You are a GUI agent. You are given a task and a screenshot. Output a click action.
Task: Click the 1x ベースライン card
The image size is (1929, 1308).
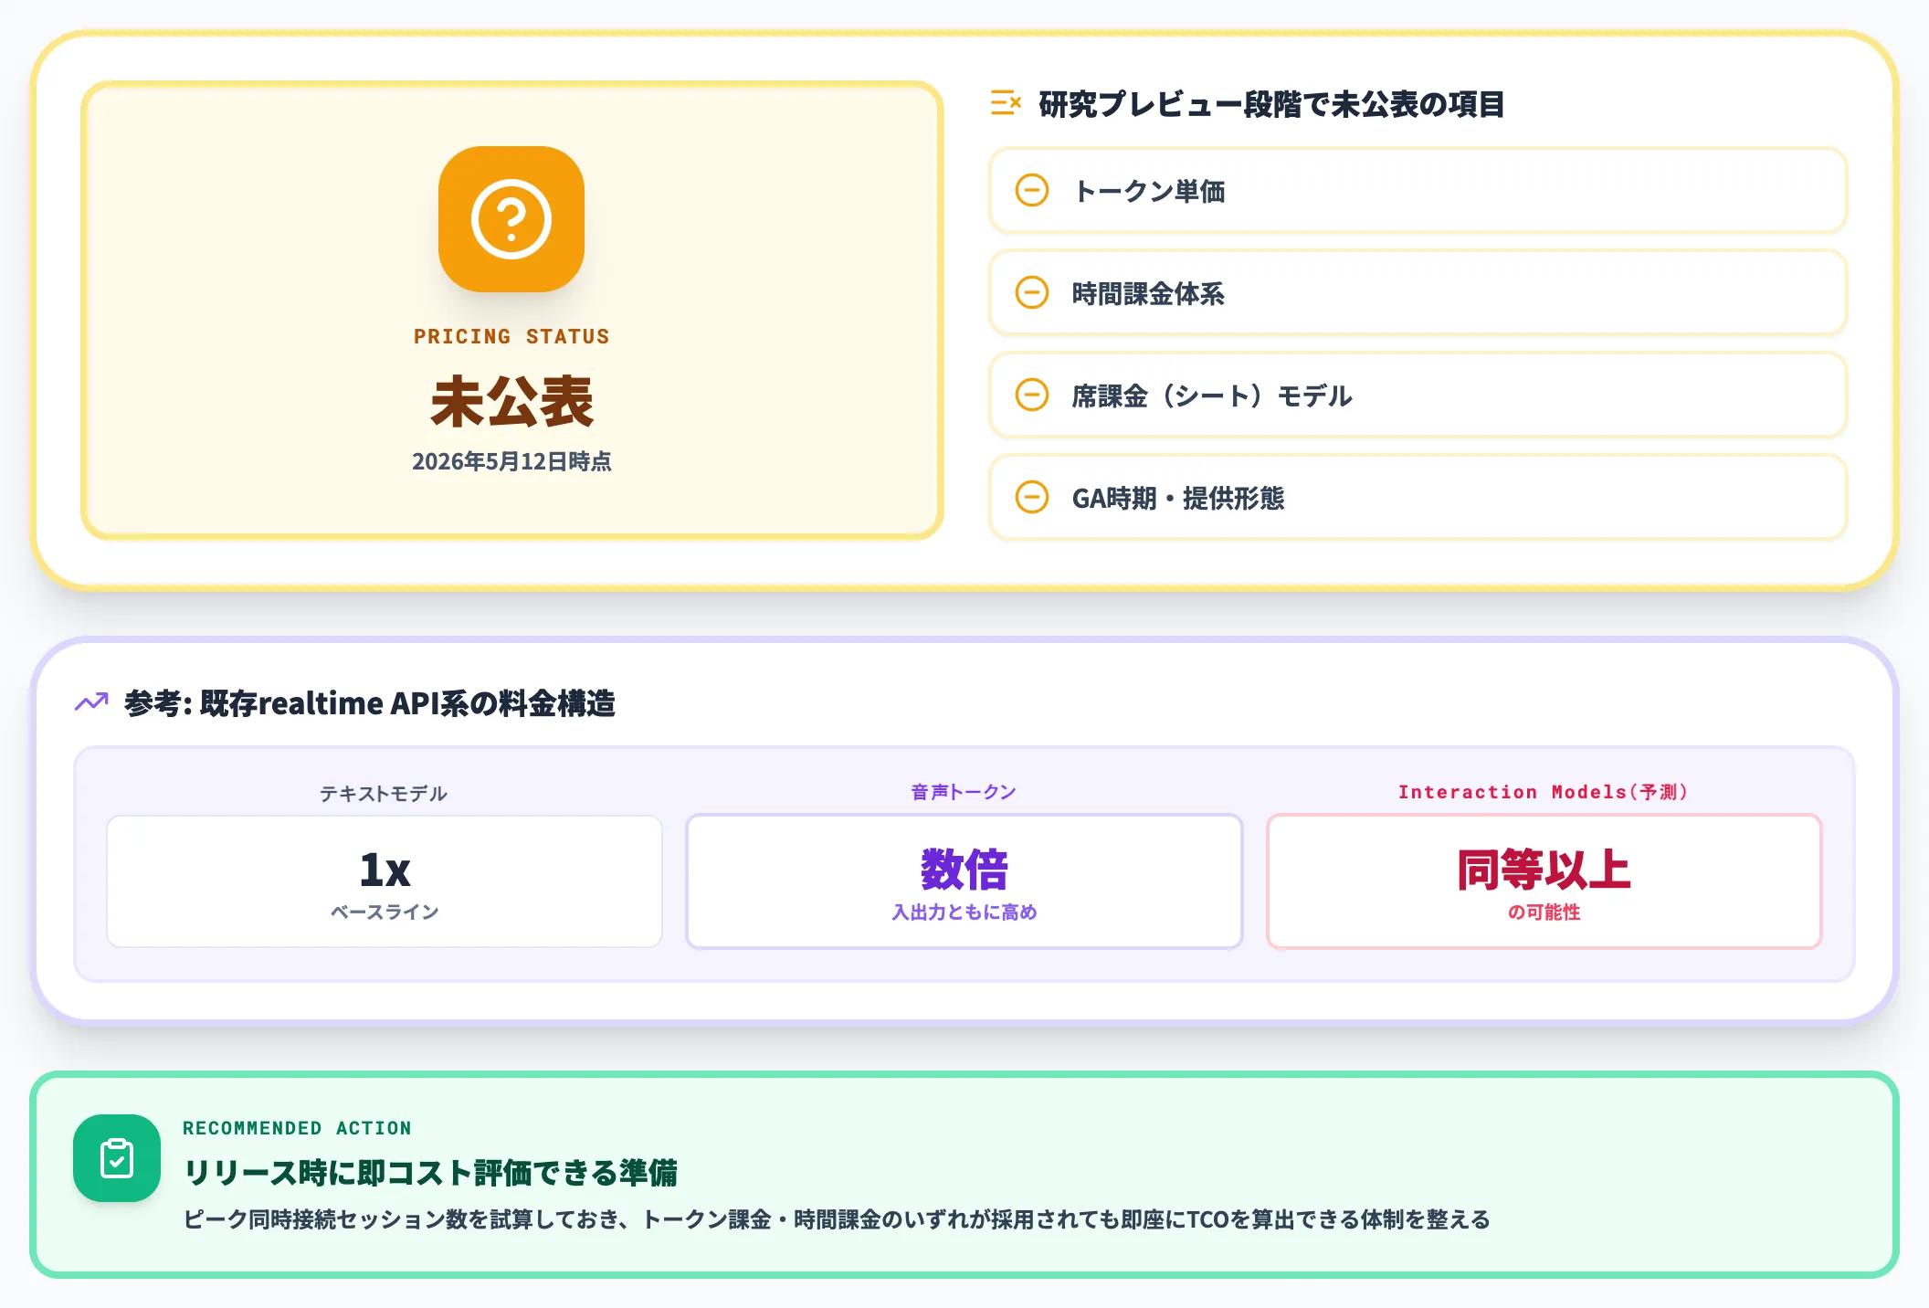pos(385,881)
